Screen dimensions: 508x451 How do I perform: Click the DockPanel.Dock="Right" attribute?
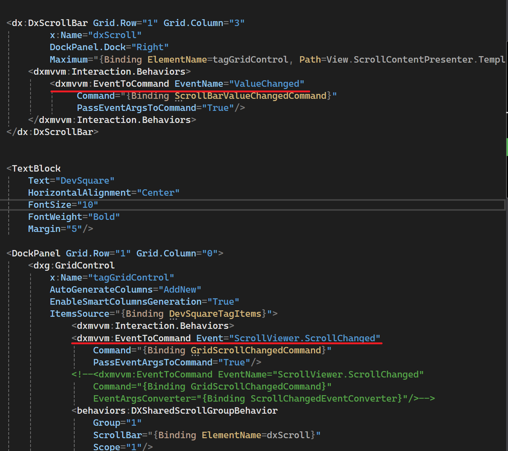click(x=109, y=47)
